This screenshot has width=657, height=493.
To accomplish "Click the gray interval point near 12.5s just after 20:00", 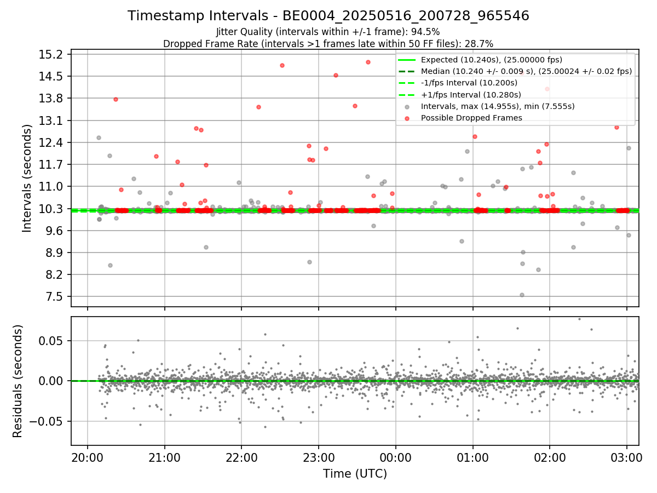I will pos(99,137).
